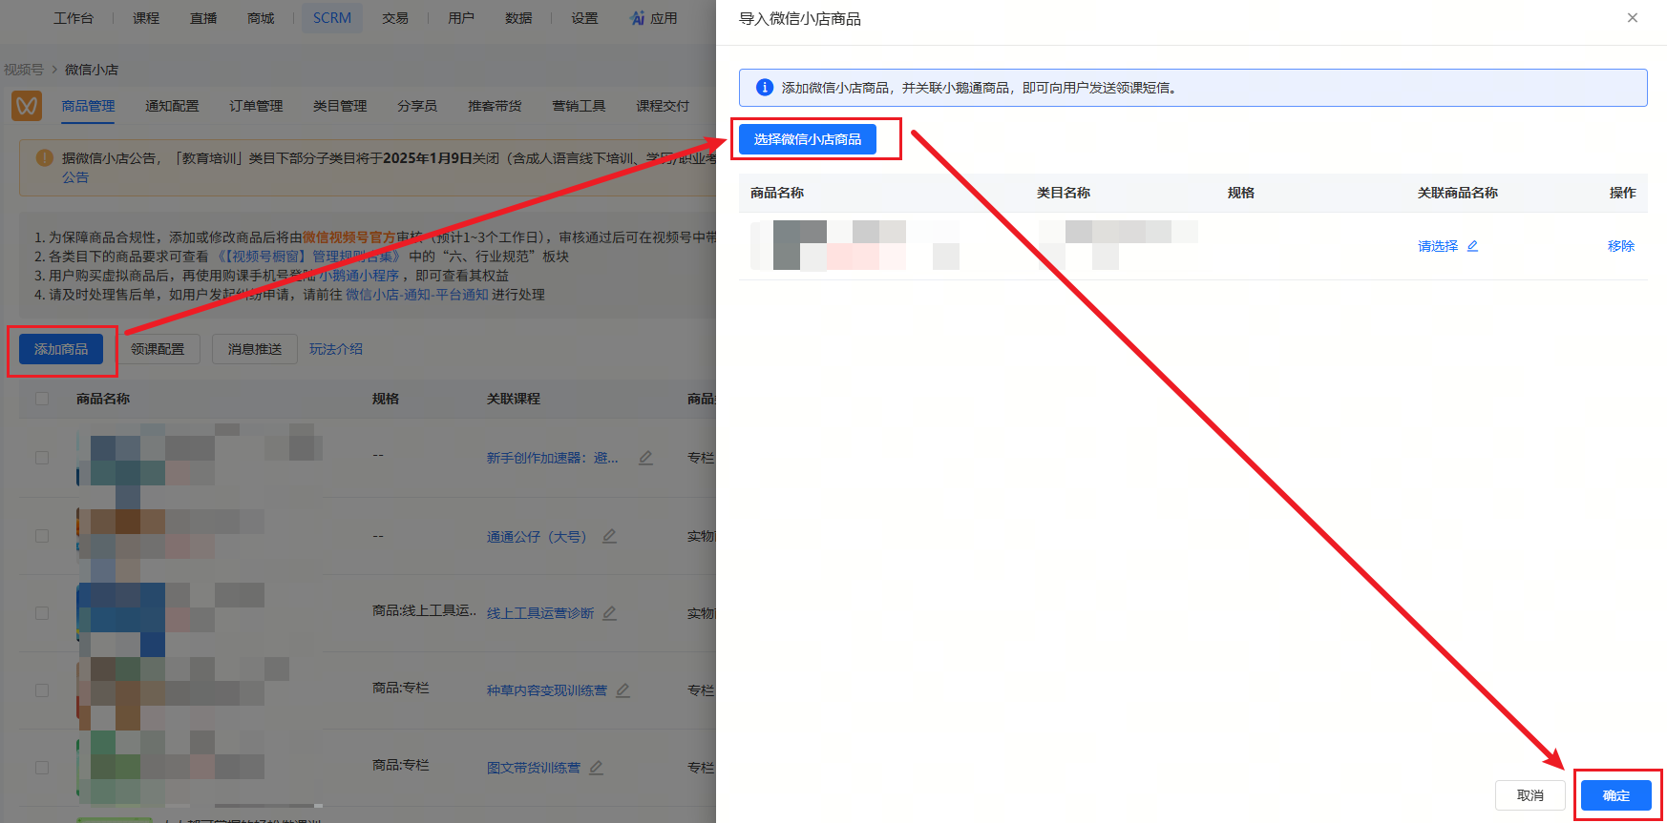
Task: Remove the product row with 移除
Action: coord(1621,246)
